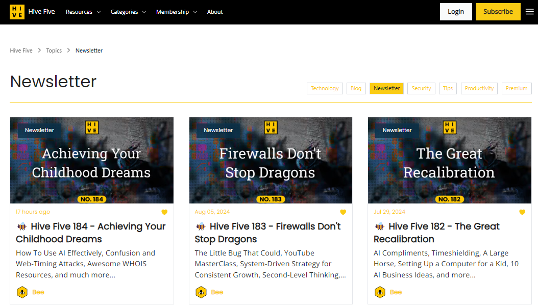Viewport: 538px width, 307px height.
Task: Click Bee's avatar under the issue 184 summary
Action: [22, 292]
